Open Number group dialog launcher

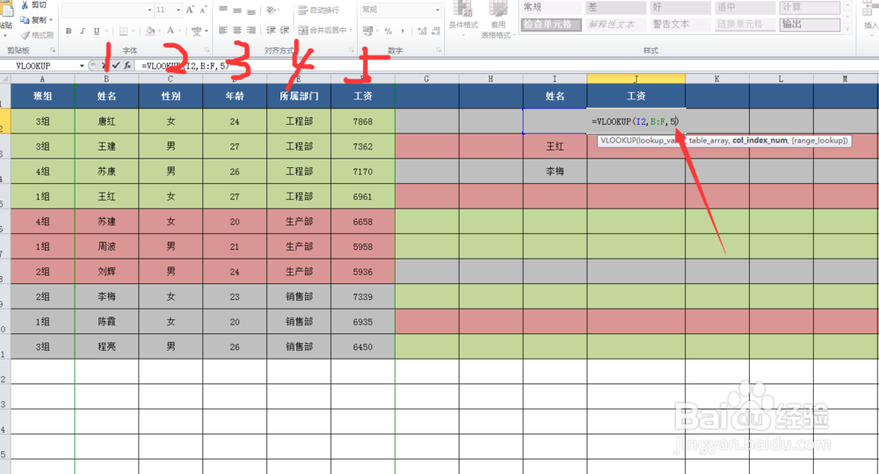(439, 50)
